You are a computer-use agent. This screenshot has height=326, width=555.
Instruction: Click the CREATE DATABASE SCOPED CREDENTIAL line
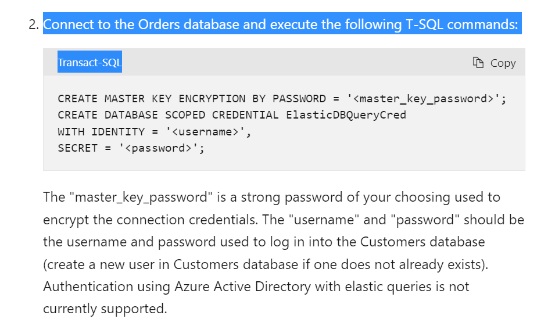click(x=232, y=114)
